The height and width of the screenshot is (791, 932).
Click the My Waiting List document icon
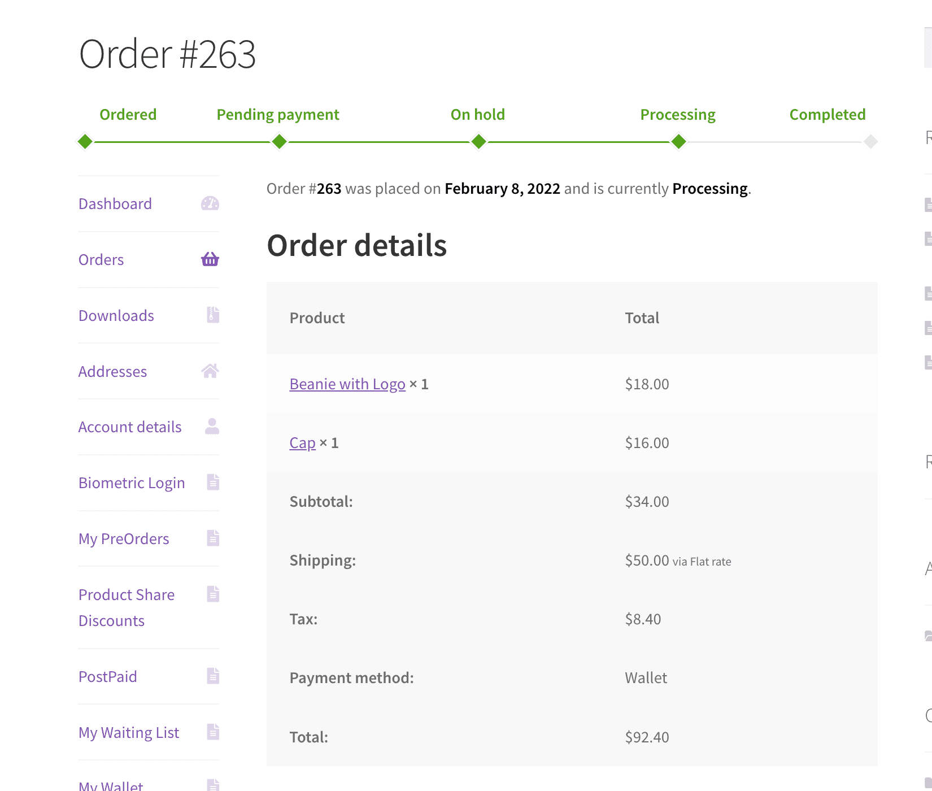(213, 732)
